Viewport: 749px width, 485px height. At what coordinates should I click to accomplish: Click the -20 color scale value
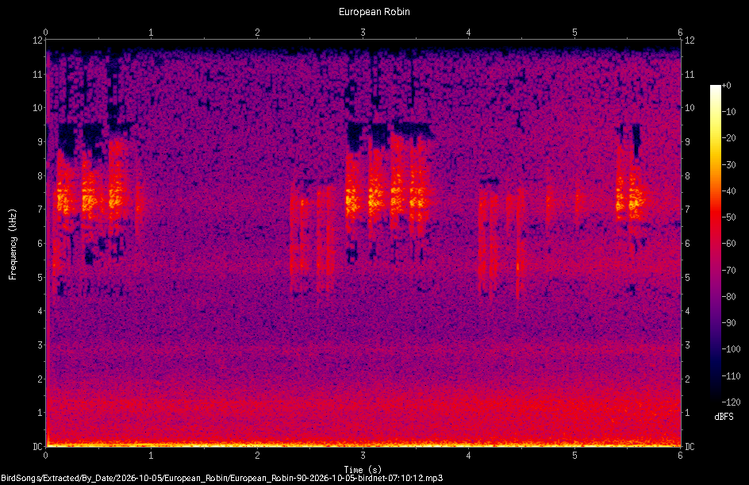729,138
